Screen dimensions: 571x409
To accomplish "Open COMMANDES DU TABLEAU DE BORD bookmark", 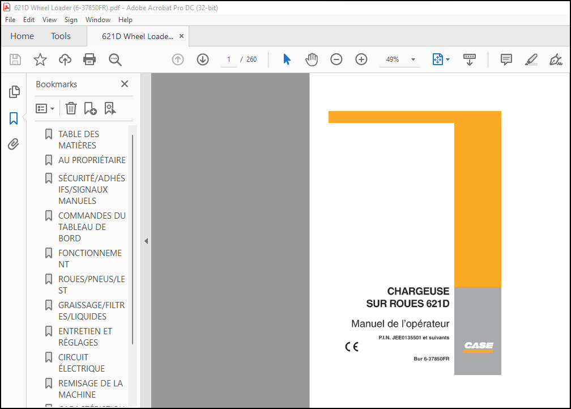I will pyautogui.click(x=92, y=227).
